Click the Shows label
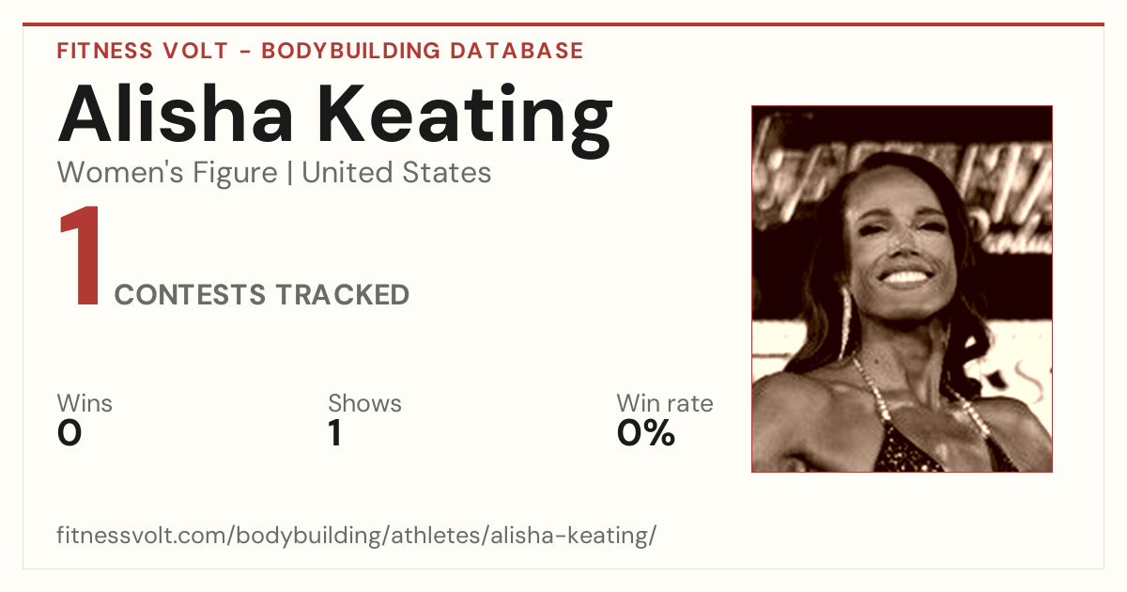 coord(364,403)
